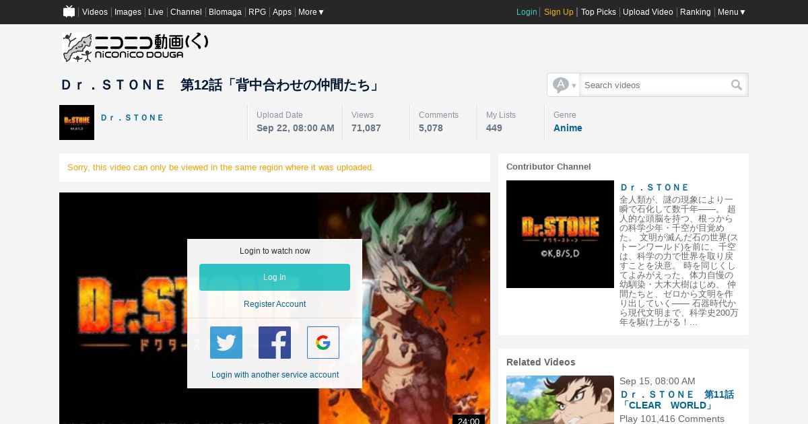Click Register Account link
Image resolution: width=808 pixels, height=424 pixels.
point(275,304)
